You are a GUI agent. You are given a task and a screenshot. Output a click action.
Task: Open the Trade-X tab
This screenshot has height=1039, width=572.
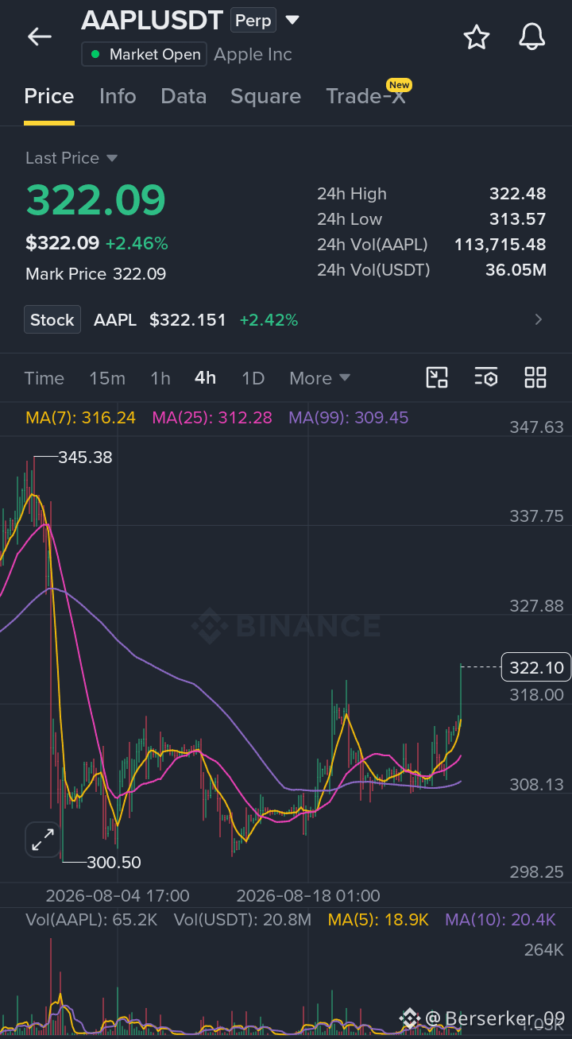365,97
